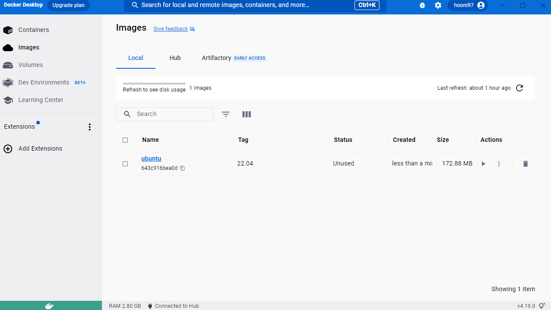Click the 1 images count label
Viewport: 551px width, 310px height.
pos(200,88)
